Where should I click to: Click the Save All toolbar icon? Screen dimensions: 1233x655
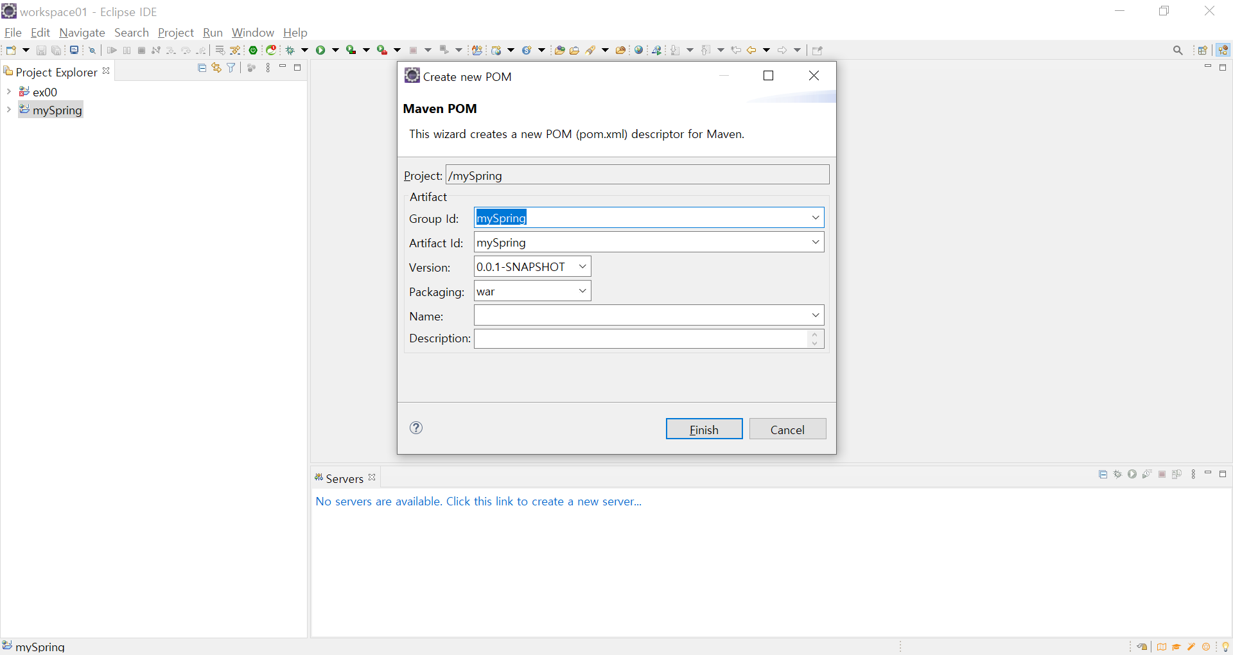[57, 50]
